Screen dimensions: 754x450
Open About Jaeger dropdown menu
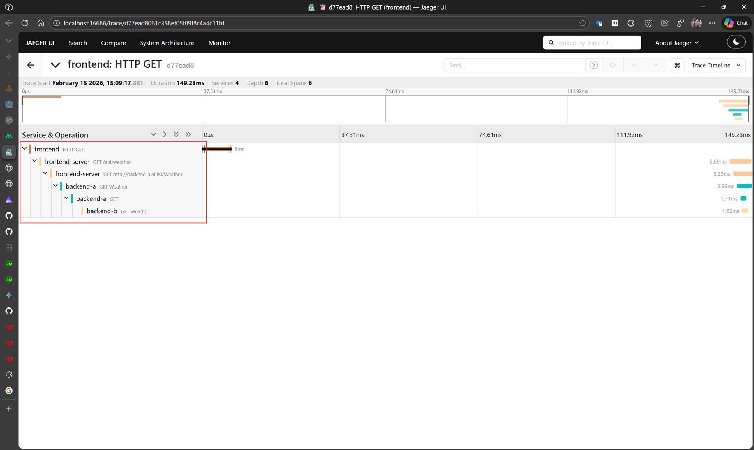coord(677,43)
